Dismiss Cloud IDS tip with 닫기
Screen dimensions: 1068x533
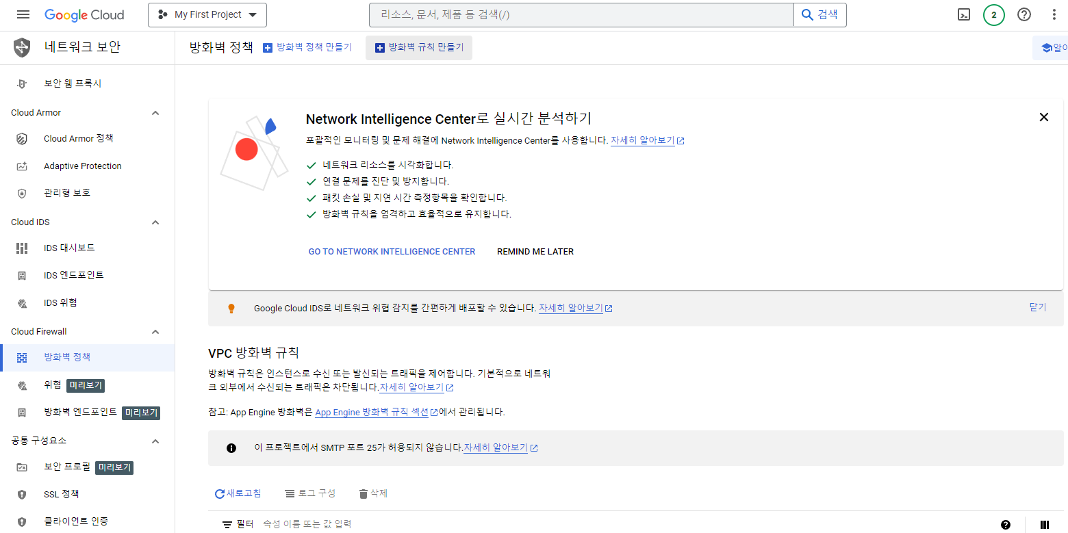(x=1038, y=307)
